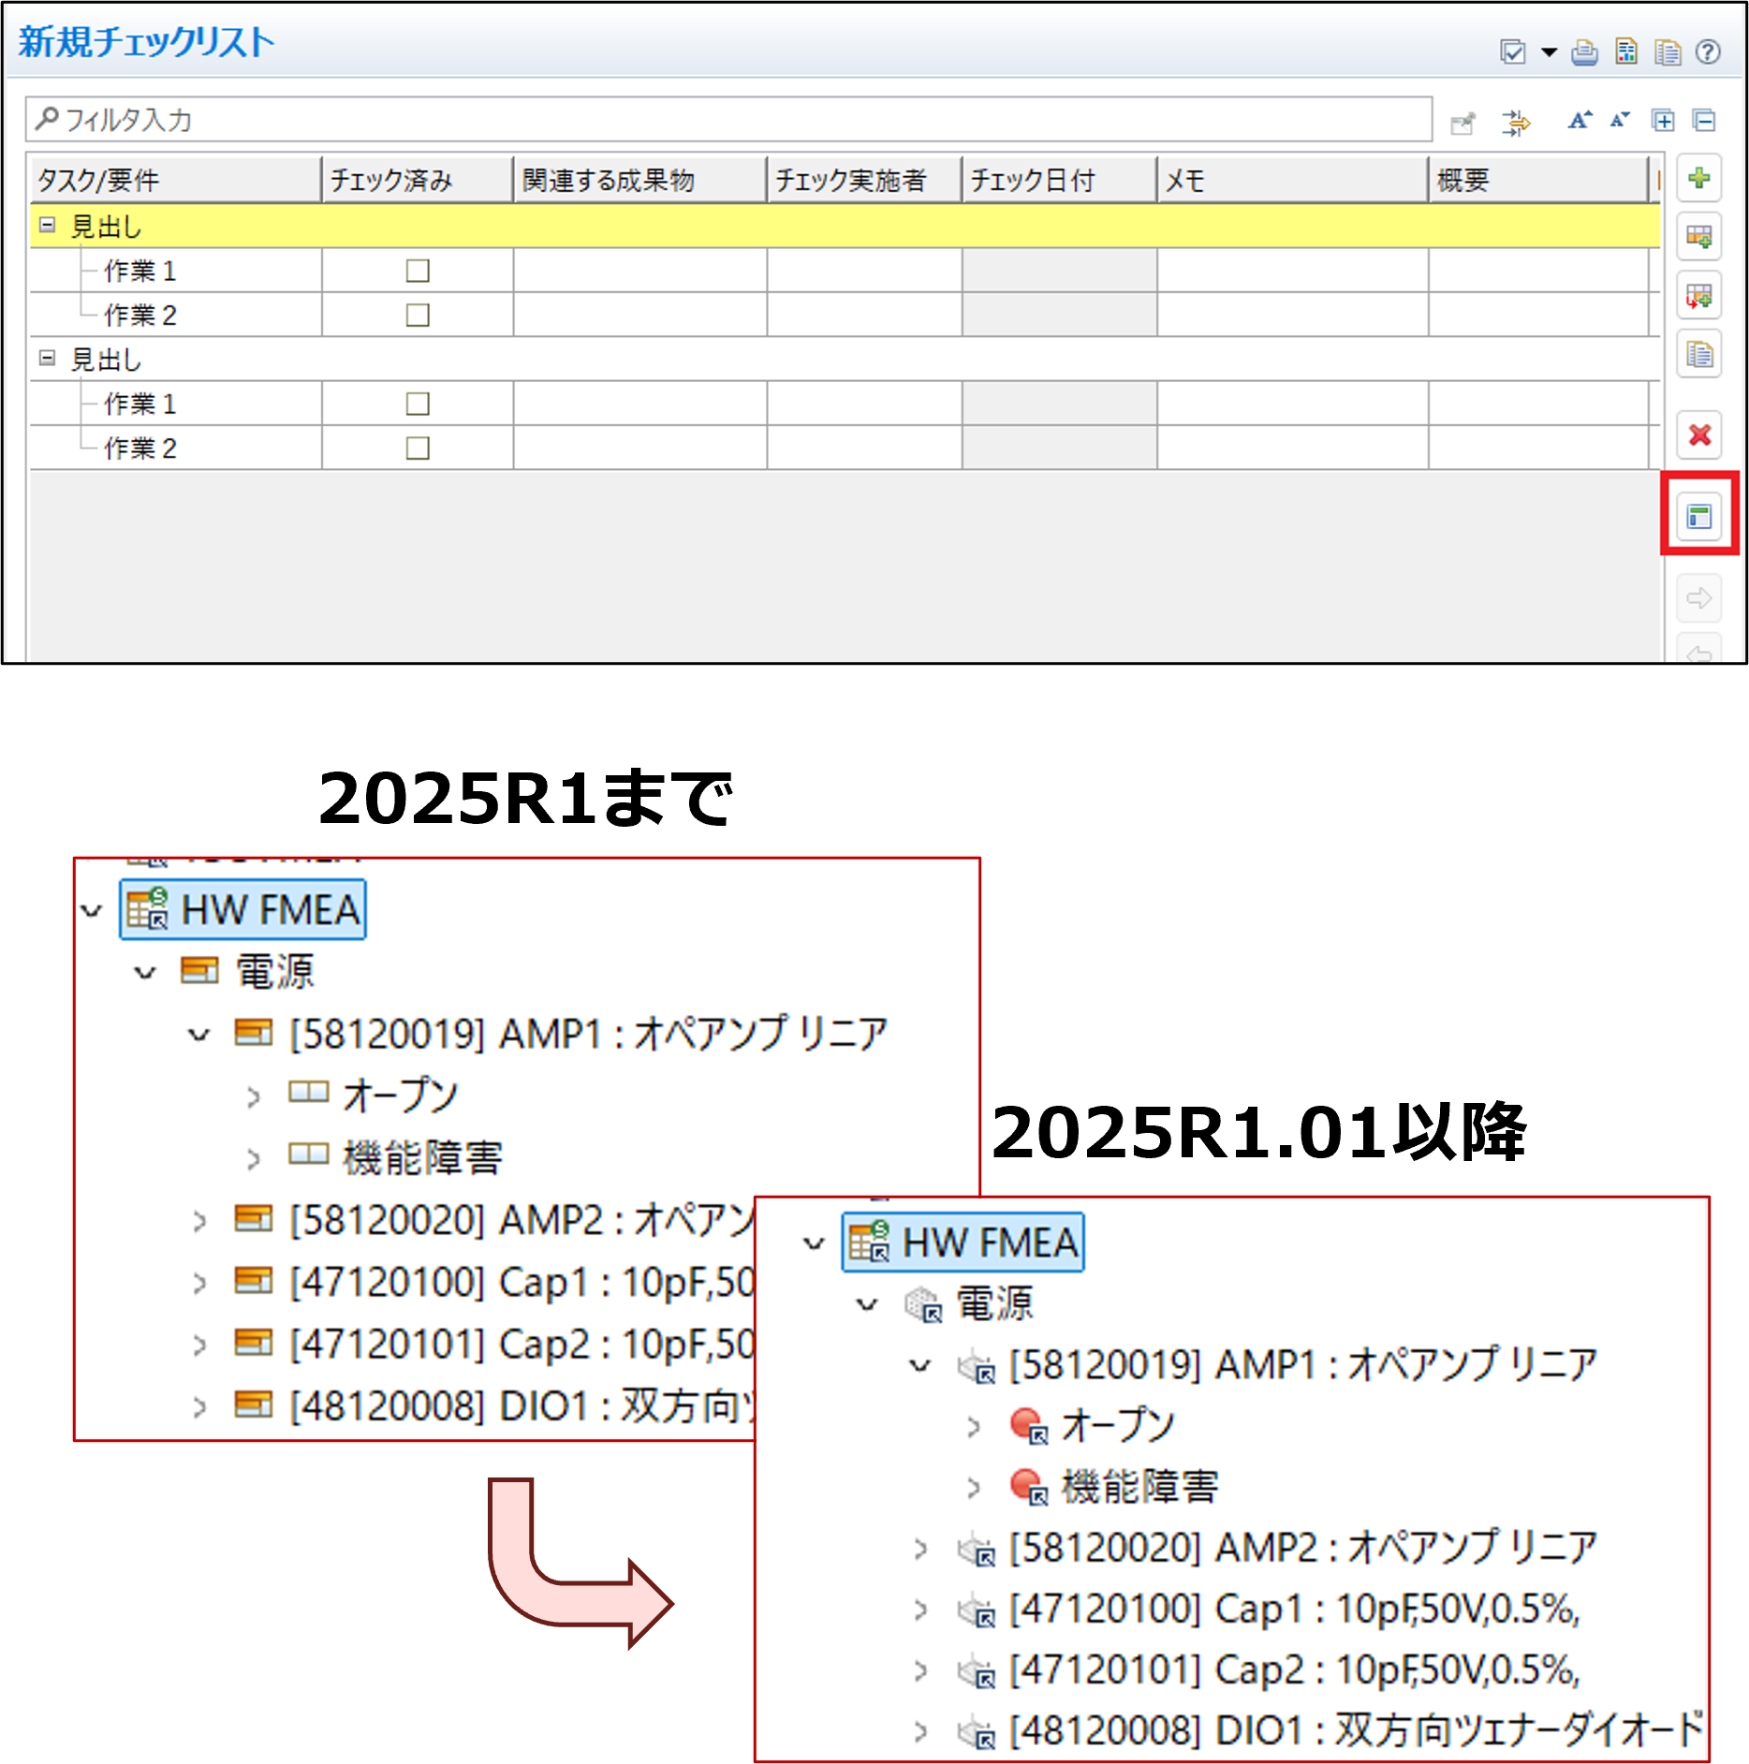The width and height of the screenshot is (1749, 1764).
Task: Check 作業 1 under the yellow 見出し row
Action: 418,272
